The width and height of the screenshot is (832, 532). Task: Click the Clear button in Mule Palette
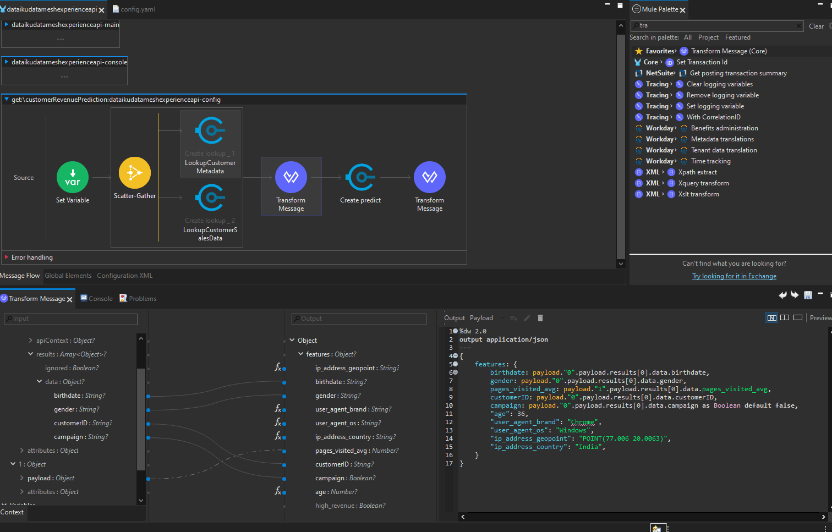click(816, 26)
